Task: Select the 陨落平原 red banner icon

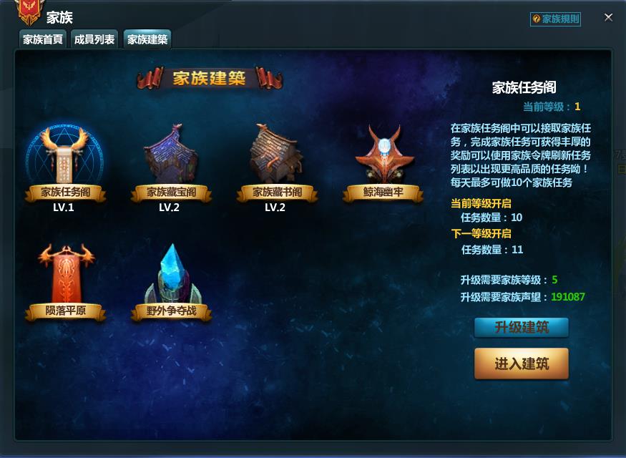Action: [x=66, y=273]
